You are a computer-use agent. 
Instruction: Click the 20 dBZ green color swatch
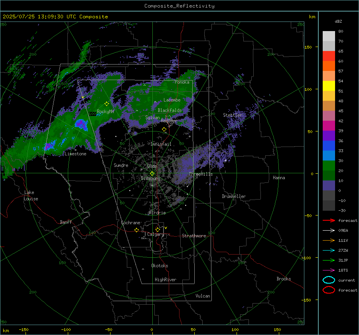tap(329, 166)
